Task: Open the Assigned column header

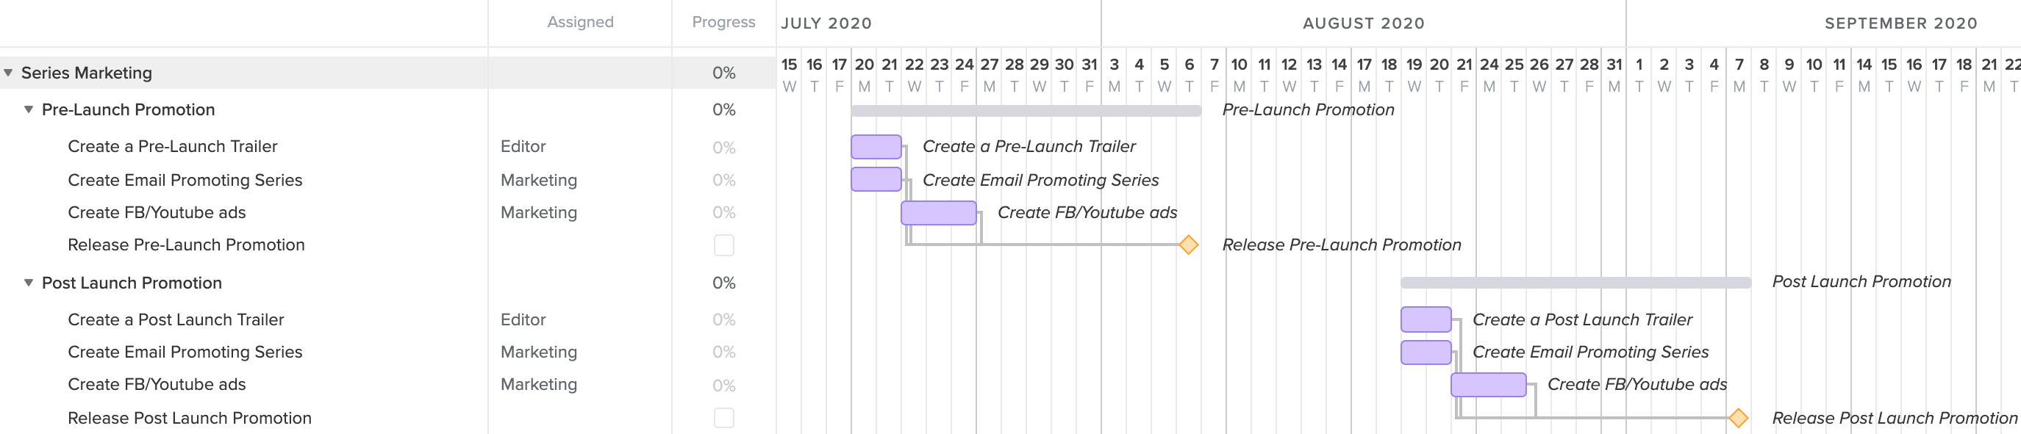Action: (x=579, y=22)
